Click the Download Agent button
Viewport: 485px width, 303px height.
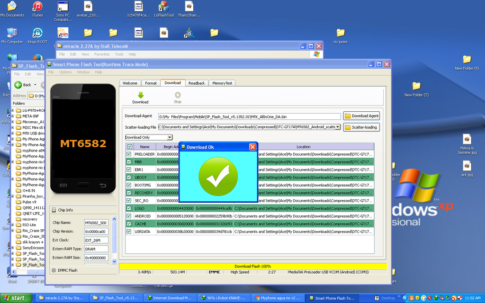point(361,116)
